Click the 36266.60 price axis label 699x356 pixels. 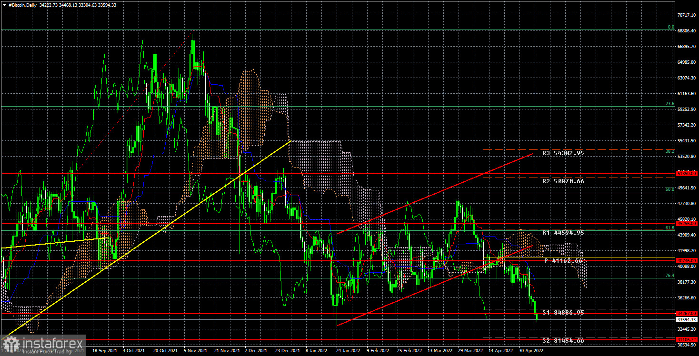pyautogui.click(x=688, y=298)
